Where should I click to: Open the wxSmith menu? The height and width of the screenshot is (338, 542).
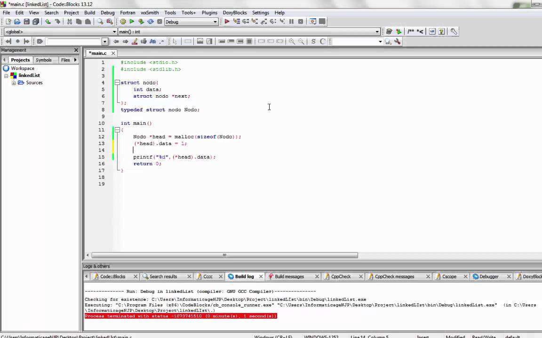pos(150,13)
